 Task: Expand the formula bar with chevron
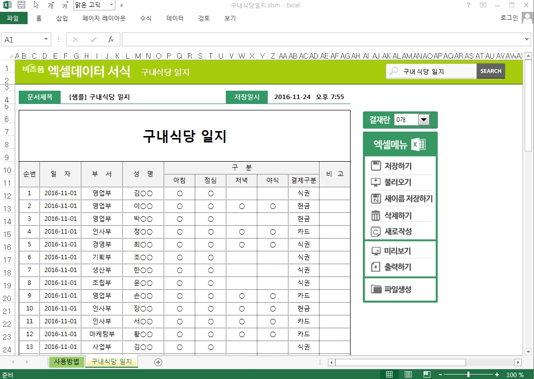[x=527, y=39]
